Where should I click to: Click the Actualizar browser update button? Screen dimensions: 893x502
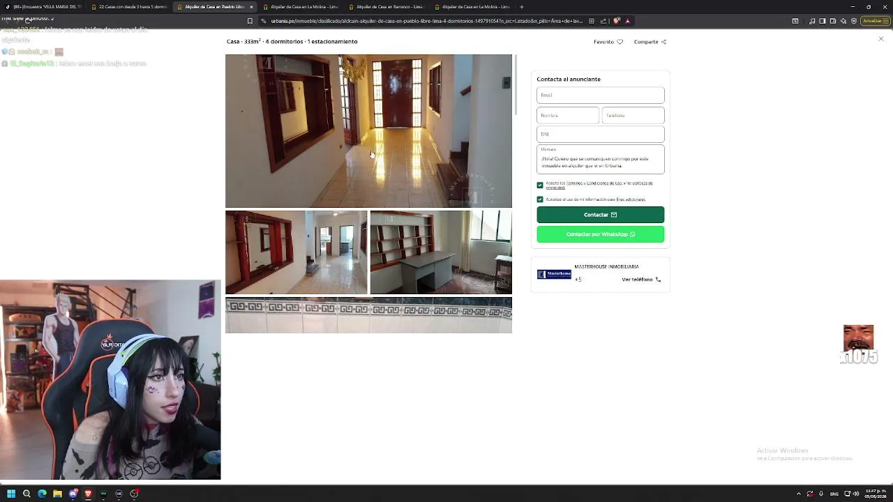[874, 21]
